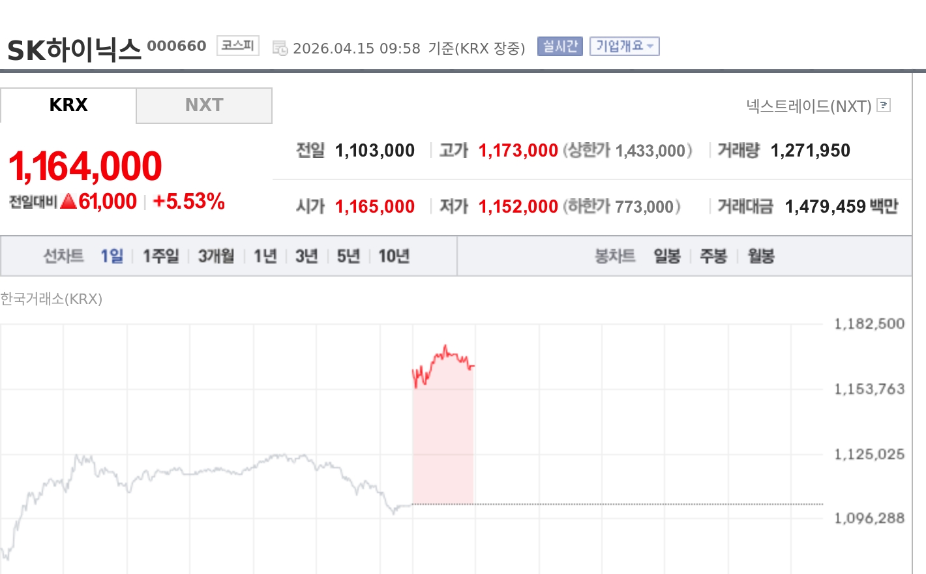The image size is (926, 574).
Task: Enable 실시간 real-time updates
Action: 559,46
